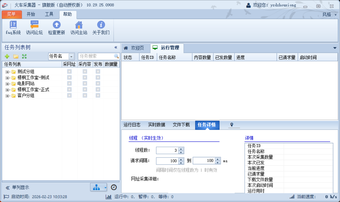Viewport: 340px width, 202px height.
Task: Click the 关于我们 info icon
Action: coord(101,25)
